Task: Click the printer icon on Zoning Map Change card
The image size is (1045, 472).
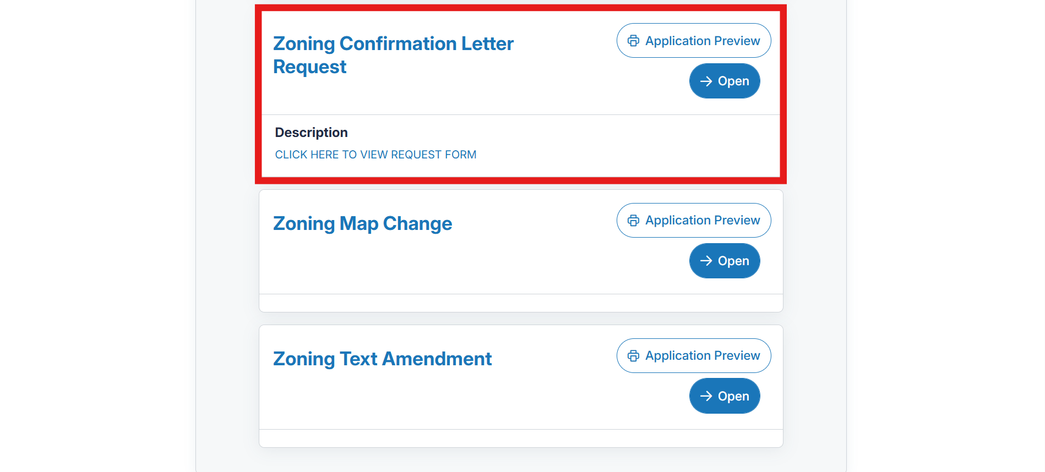Action: point(633,220)
